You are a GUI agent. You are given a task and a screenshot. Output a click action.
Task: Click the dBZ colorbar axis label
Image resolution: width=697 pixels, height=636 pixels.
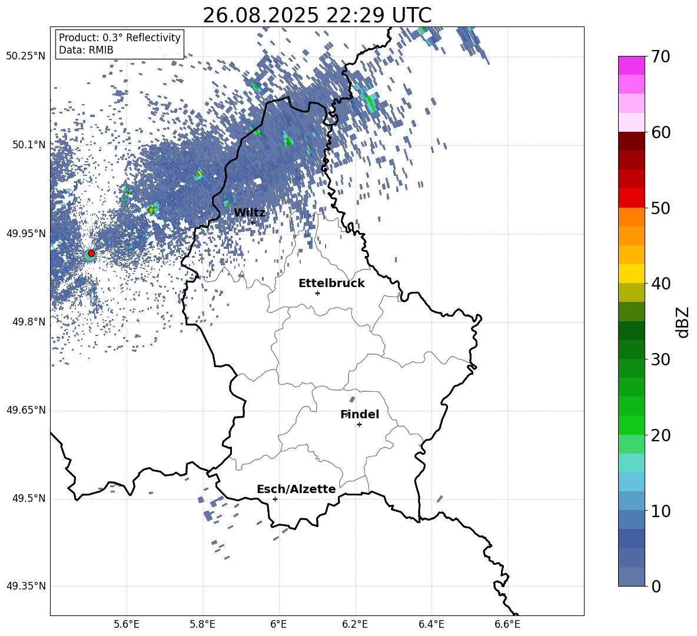(683, 322)
